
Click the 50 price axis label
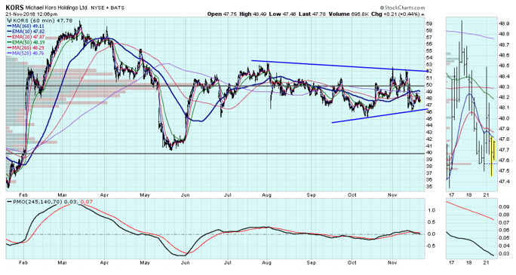tap(429, 85)
